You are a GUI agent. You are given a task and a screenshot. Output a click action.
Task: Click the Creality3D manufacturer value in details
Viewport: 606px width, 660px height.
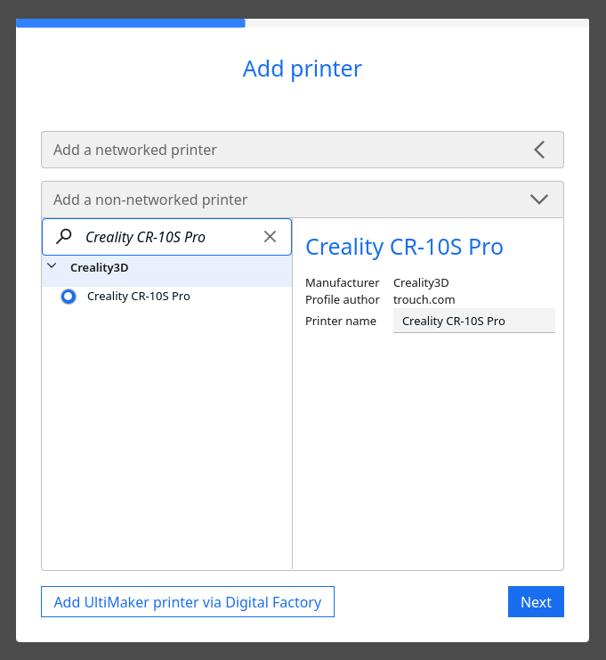[x=421, y=283]
